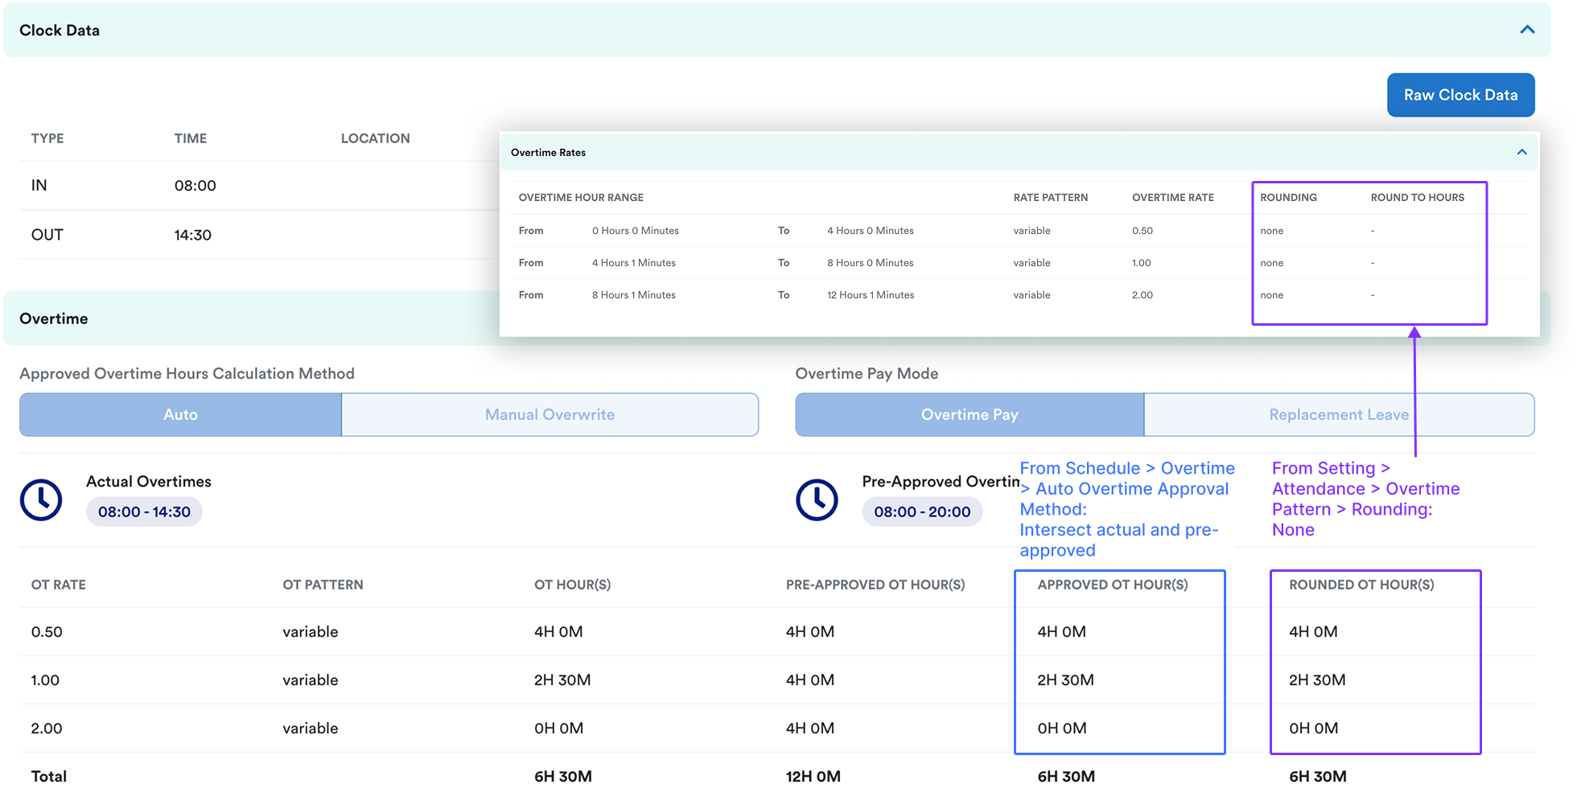This screenshot has height=805, width=1581.
Task: Click '12 Hours 1 Minutes' range end
Action: pyautogui.click(x=871, y=295)
